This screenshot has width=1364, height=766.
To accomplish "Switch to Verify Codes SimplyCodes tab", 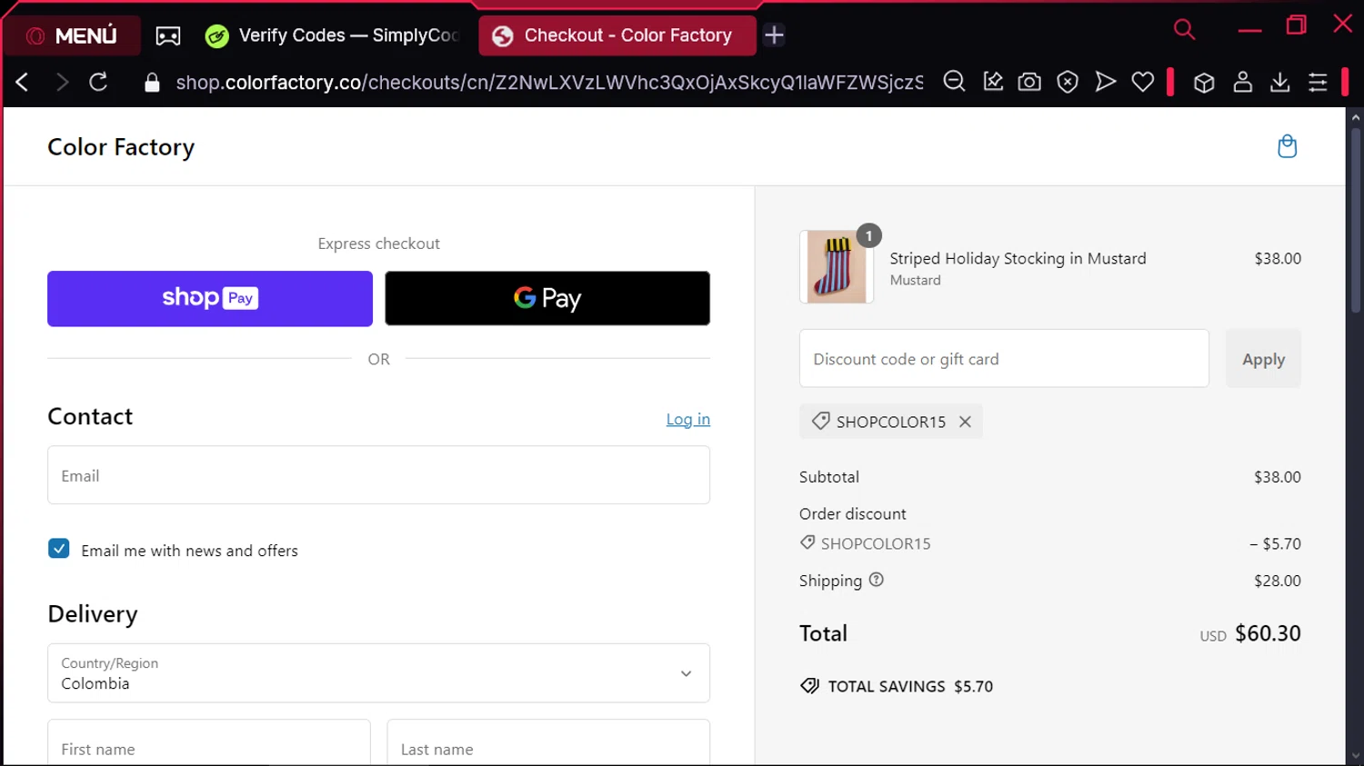I will [333, 35].
